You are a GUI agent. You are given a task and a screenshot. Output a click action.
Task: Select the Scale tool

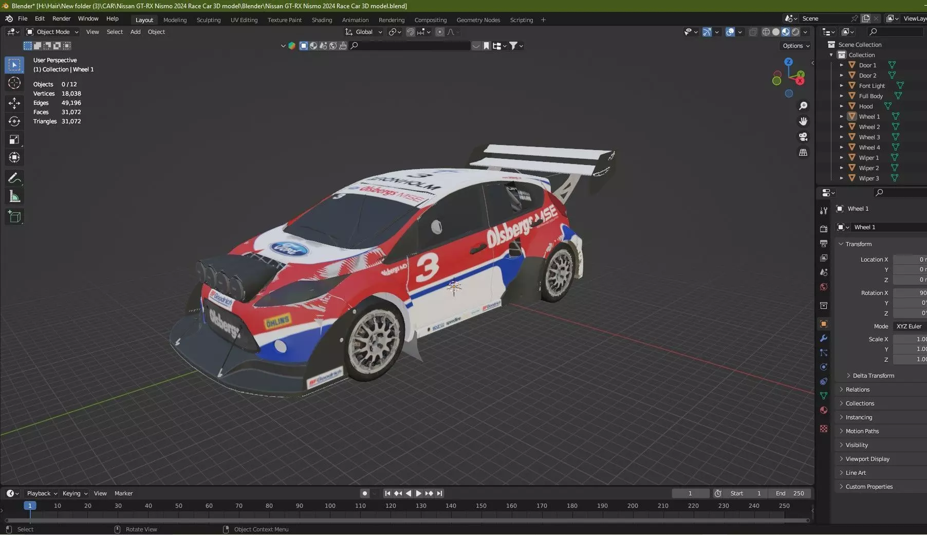[14, 139]
